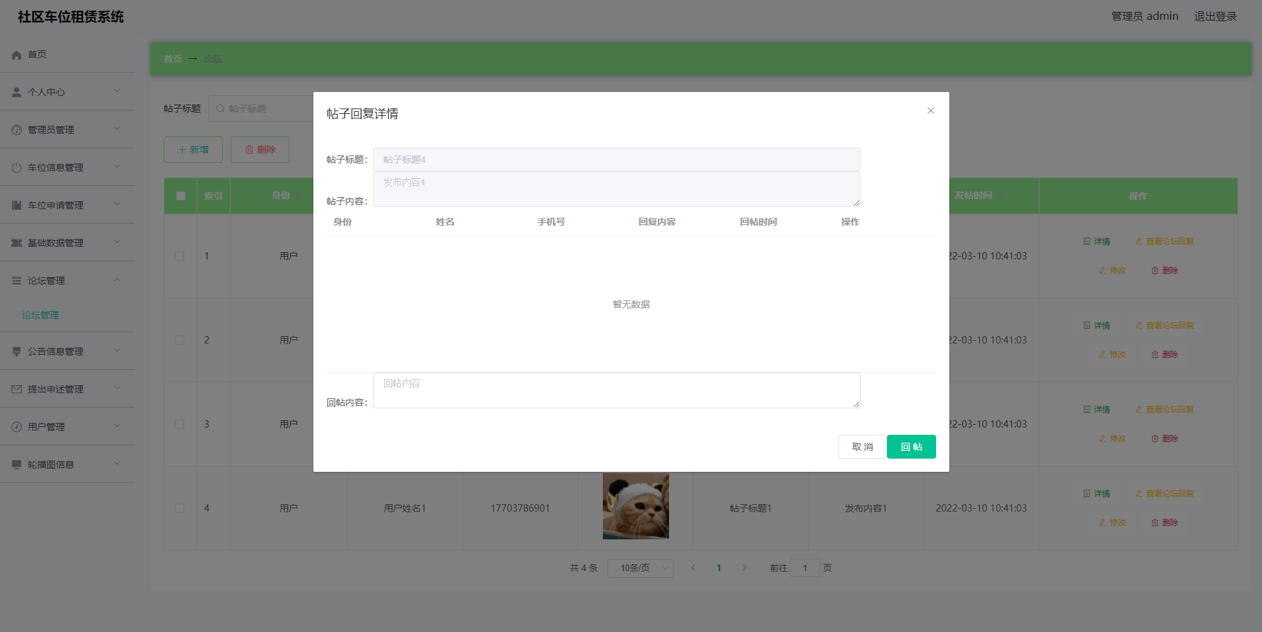Click the 帖子标题 field in dialog

point(617,159)
